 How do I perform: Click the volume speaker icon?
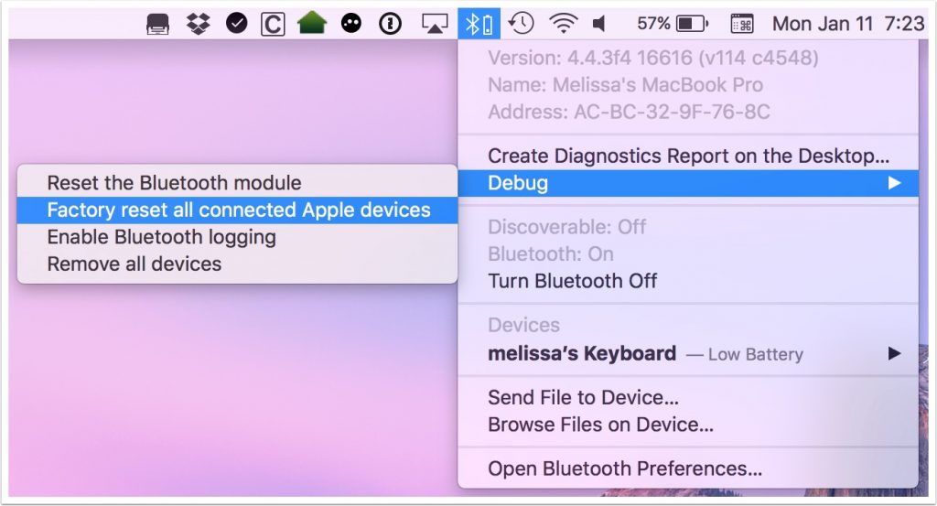[599, 24]
